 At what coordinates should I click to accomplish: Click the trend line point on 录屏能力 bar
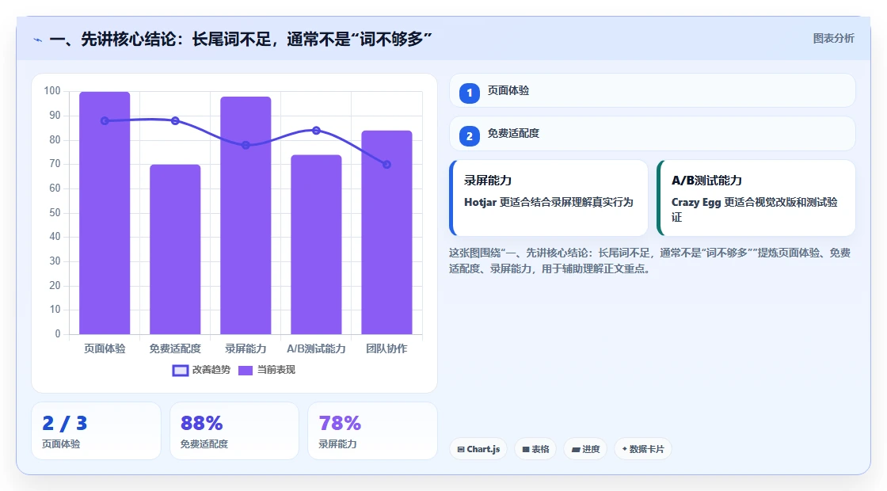click(246, 146)
